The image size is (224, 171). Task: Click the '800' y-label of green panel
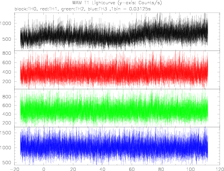click(x=7, y=97)
